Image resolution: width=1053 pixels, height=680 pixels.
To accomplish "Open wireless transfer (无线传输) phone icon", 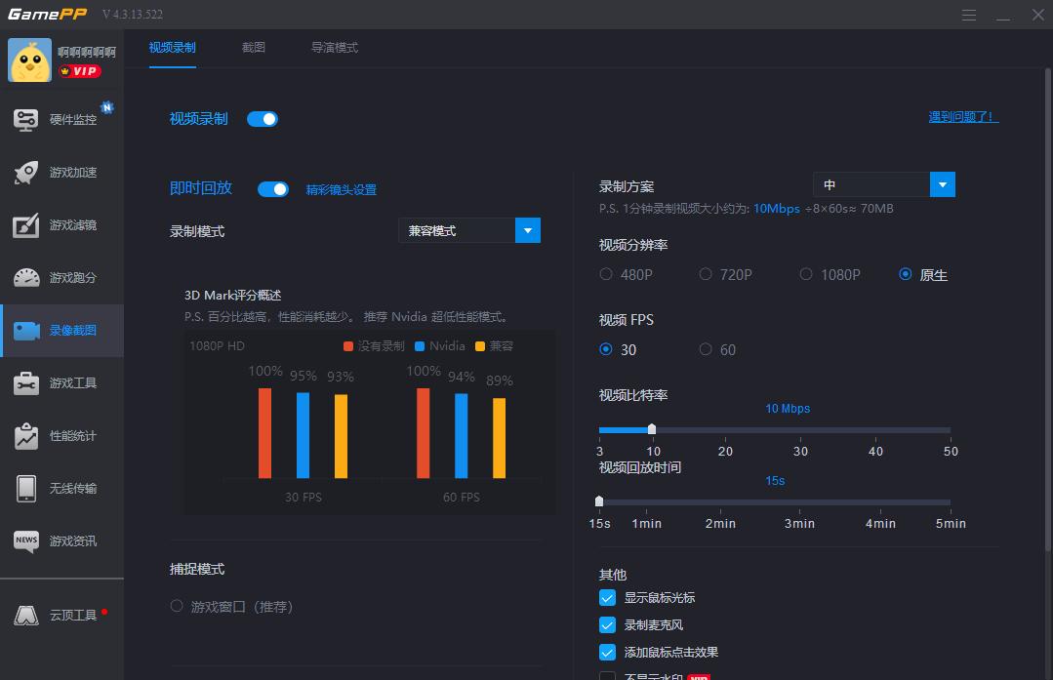I will point(26,489).
